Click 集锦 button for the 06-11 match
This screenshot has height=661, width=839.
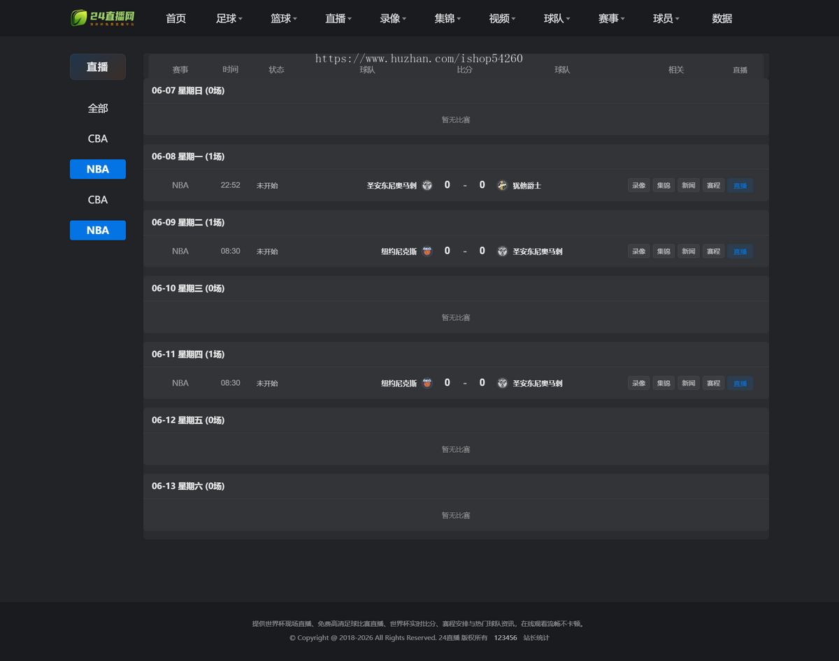pos(664,383)
